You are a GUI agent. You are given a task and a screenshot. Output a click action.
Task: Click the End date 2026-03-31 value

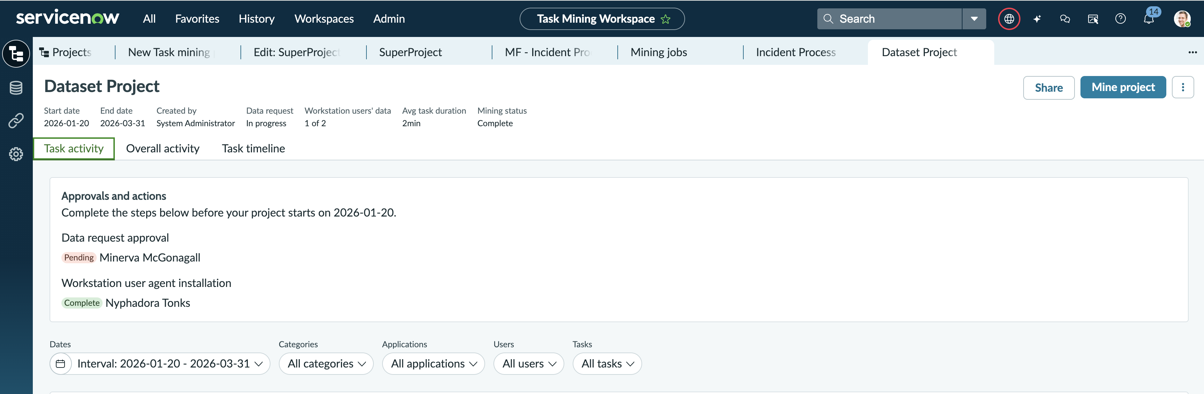122,123
